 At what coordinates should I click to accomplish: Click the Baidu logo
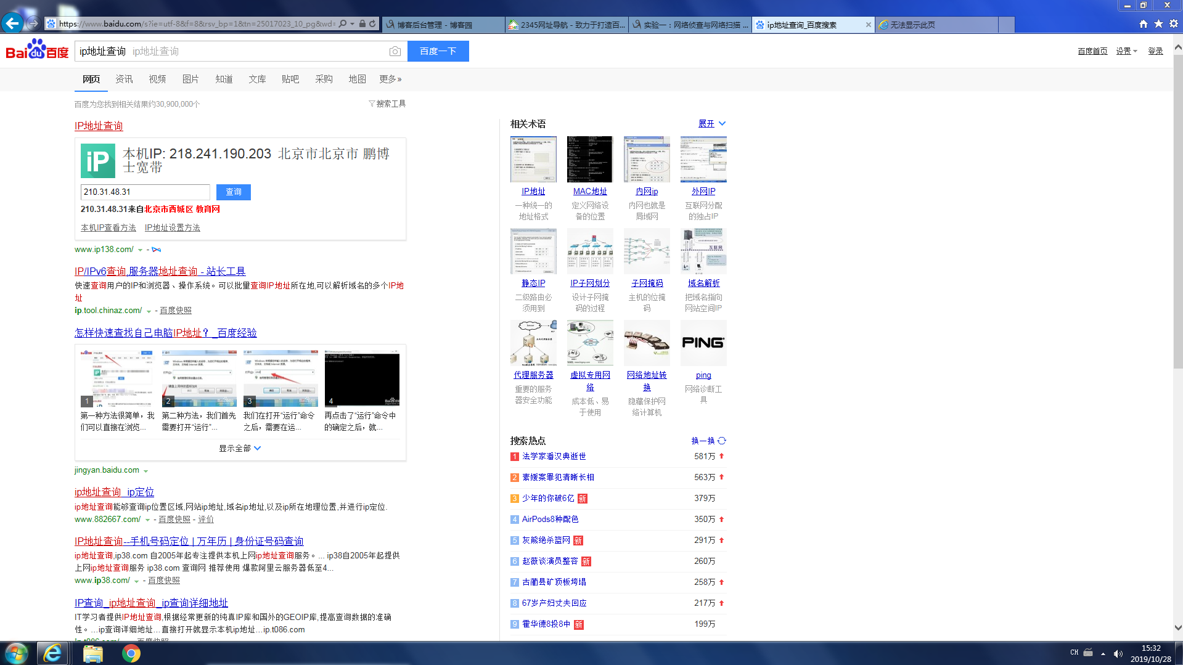click(x=37, y=50)
